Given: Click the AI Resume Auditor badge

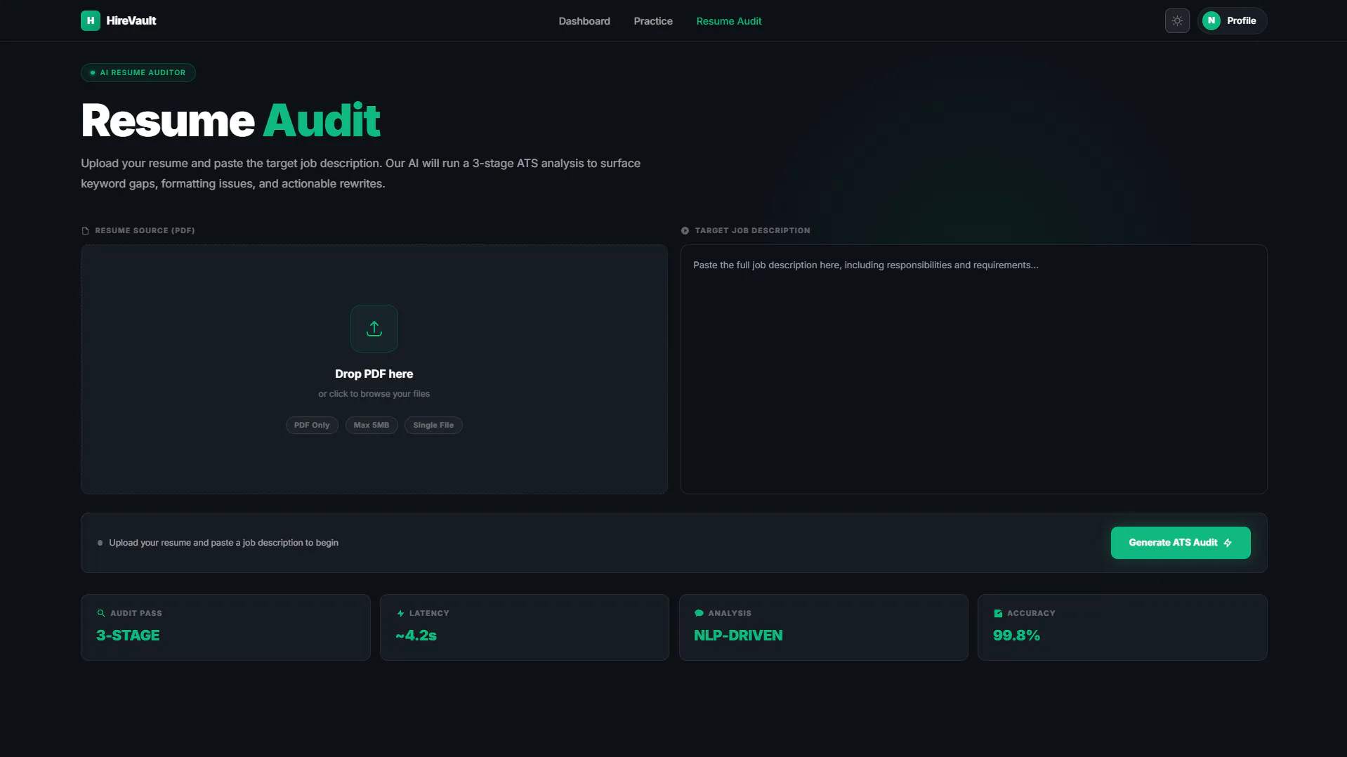Looking at the screenshot, I should pos(138,72).
